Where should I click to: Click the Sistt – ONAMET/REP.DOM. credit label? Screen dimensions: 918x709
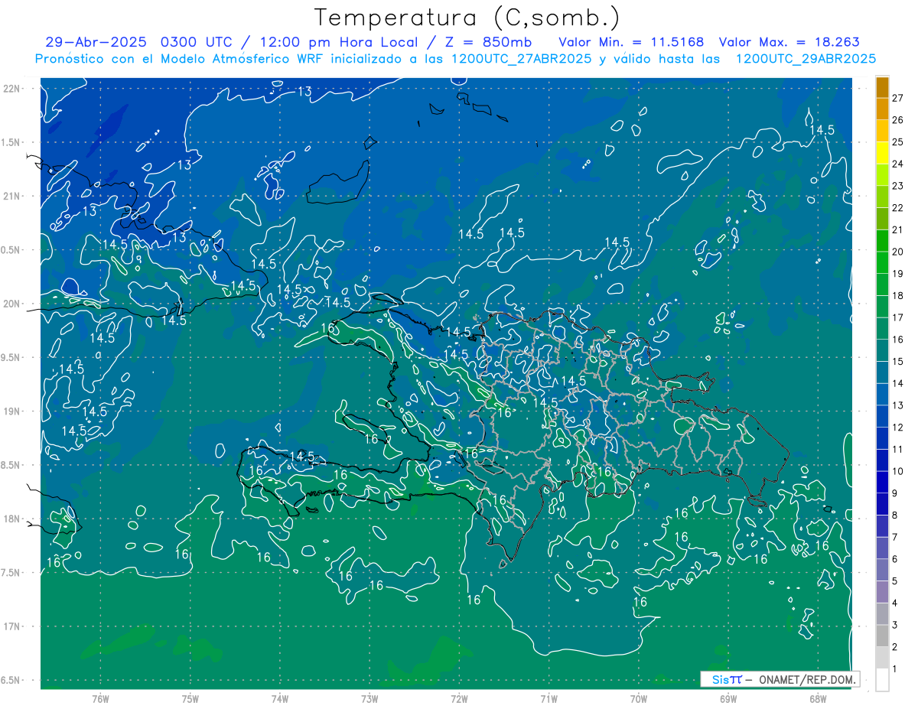coord(780,679)
